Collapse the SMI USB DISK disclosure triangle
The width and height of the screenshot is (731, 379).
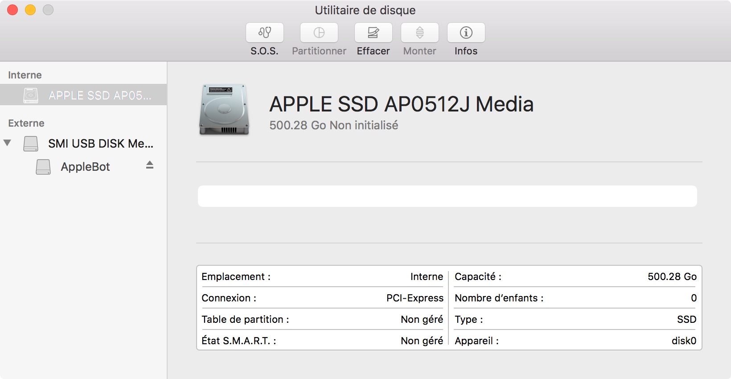[x=7, y=143]
